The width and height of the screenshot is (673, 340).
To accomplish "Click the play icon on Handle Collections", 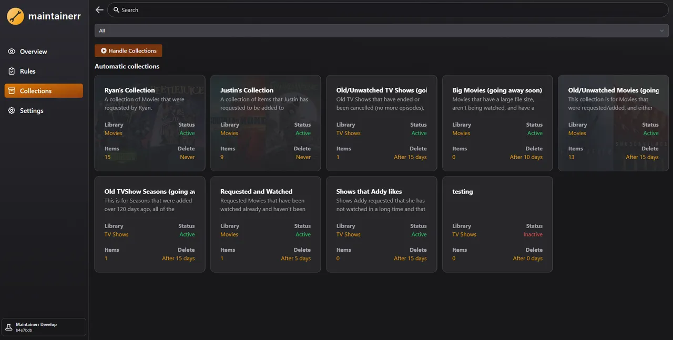I will [104, 50].
